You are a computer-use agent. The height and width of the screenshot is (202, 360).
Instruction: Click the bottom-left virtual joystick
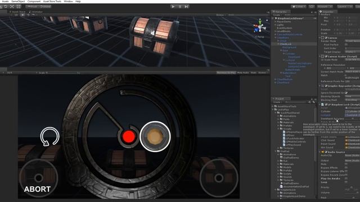[39, 178]
